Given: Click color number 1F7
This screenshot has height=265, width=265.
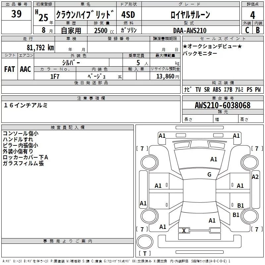Looking at the screenshot, I should [x=55, y=77].
